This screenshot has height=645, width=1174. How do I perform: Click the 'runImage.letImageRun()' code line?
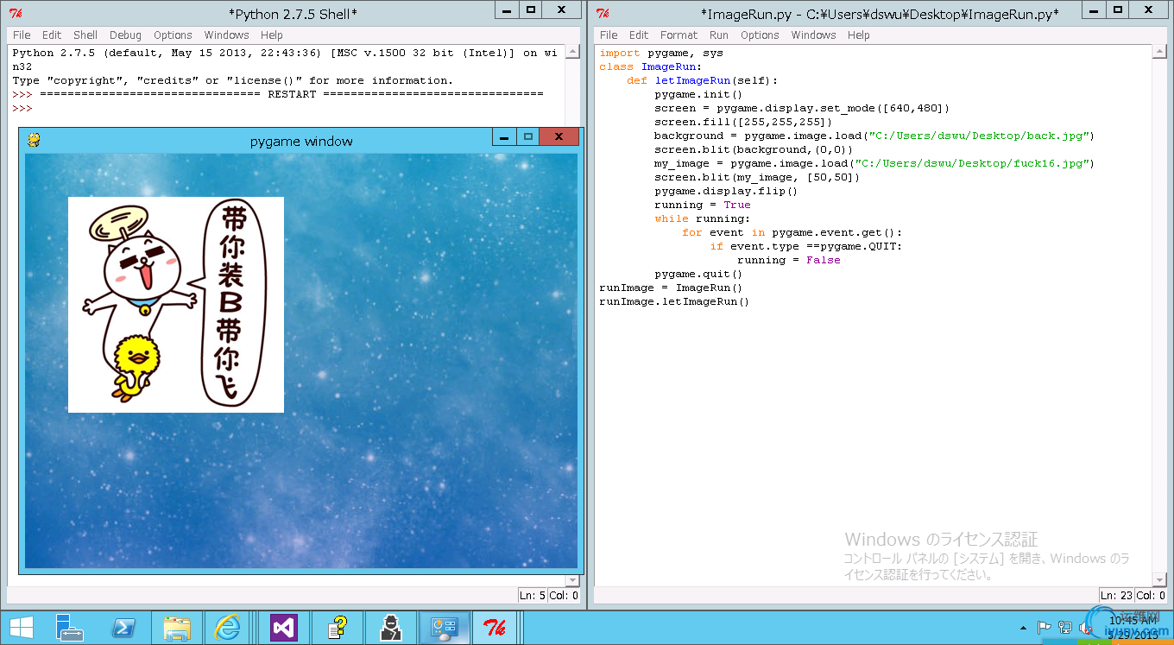(x=674, y=301)
